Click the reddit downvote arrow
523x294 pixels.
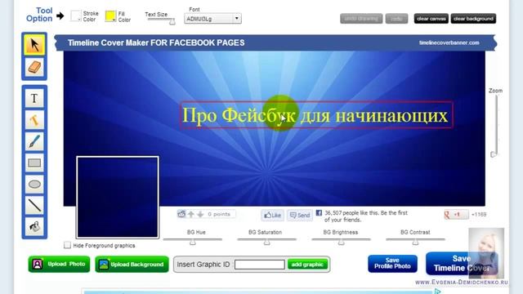click(200, 214)
